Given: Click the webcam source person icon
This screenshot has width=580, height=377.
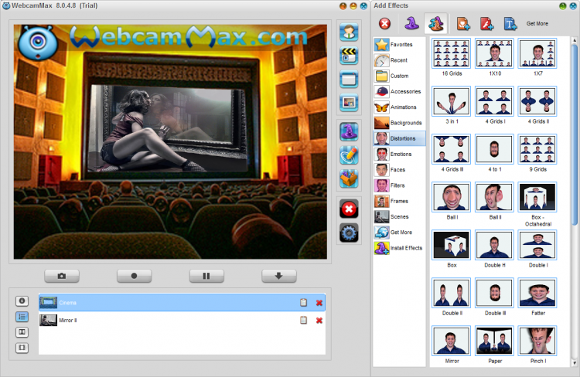Looking at the screenshot, I should coord(349,32).
